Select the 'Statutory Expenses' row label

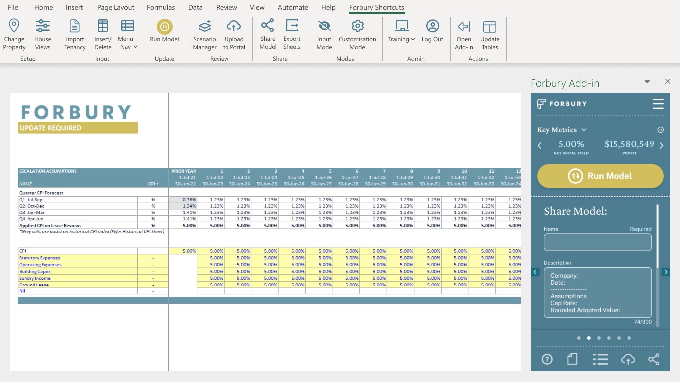coord(78,258)
